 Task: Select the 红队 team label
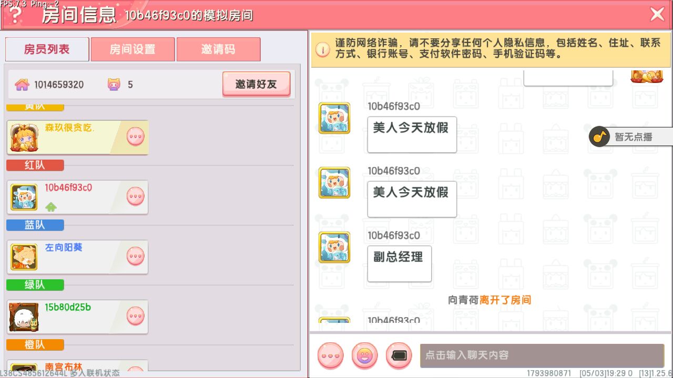coord(35,165)
